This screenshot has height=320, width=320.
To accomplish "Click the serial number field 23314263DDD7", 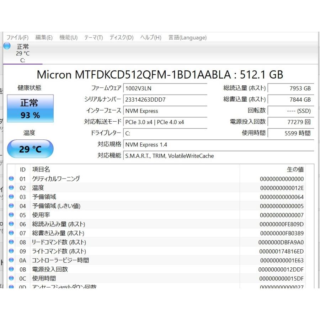I will coord(165,100).
